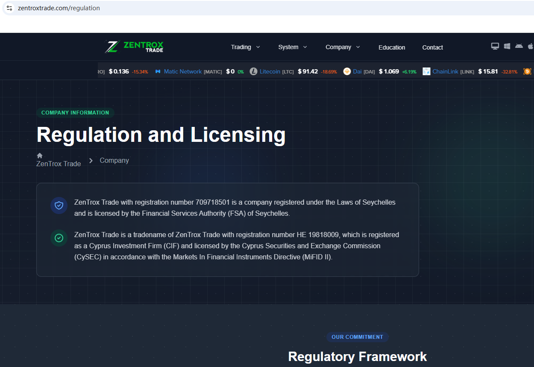Viewport: 534px width, 367px height.
Task: Click the Matic Network 0% change value
Action: pos(241,72)
